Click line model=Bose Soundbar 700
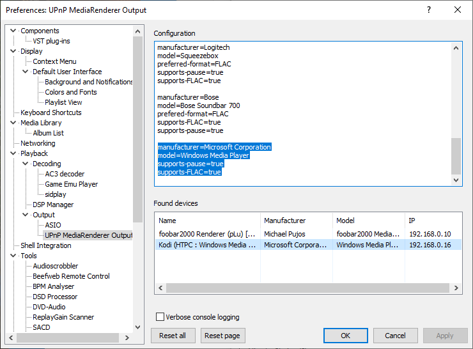473x349 pixels. pyautogui.click(x=199, y=106)
